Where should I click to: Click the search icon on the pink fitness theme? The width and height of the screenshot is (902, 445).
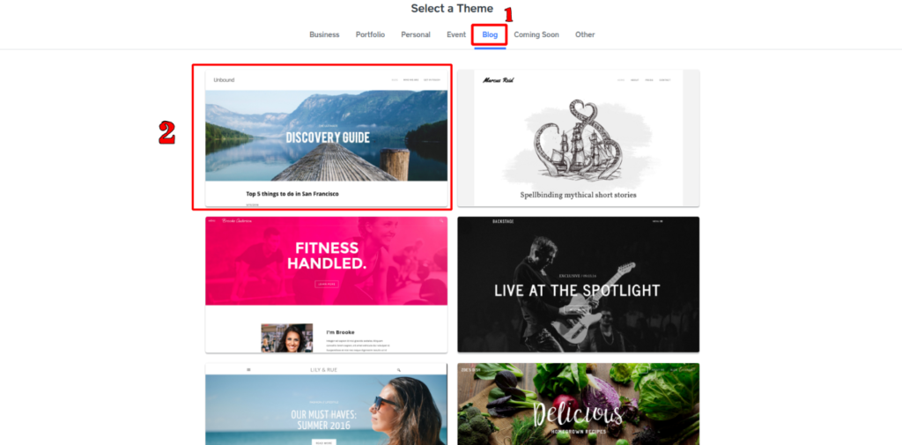(441, 220)
